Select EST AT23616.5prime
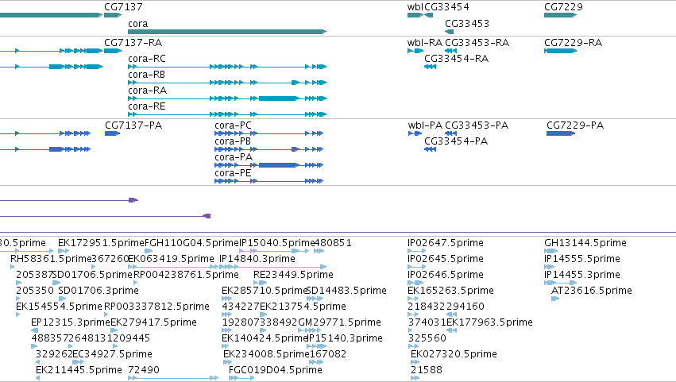This screenshot has height=382, width=676. [x=592, y=291]
